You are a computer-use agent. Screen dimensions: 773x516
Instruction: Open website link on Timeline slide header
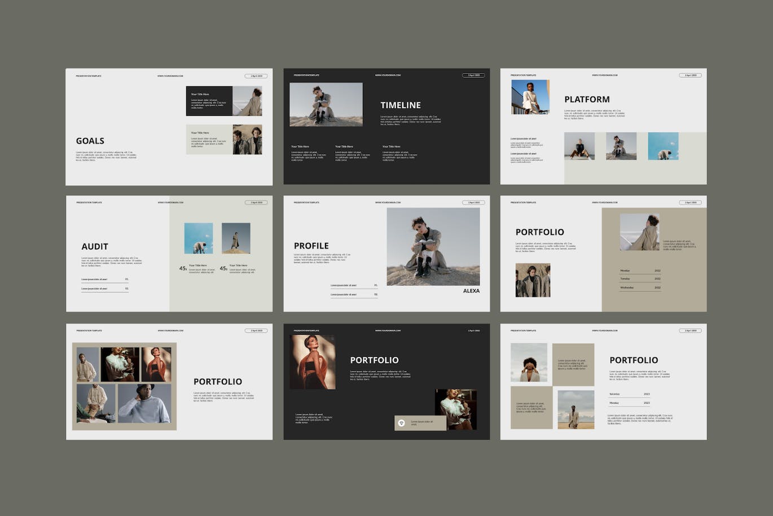(x=388, y=75)
